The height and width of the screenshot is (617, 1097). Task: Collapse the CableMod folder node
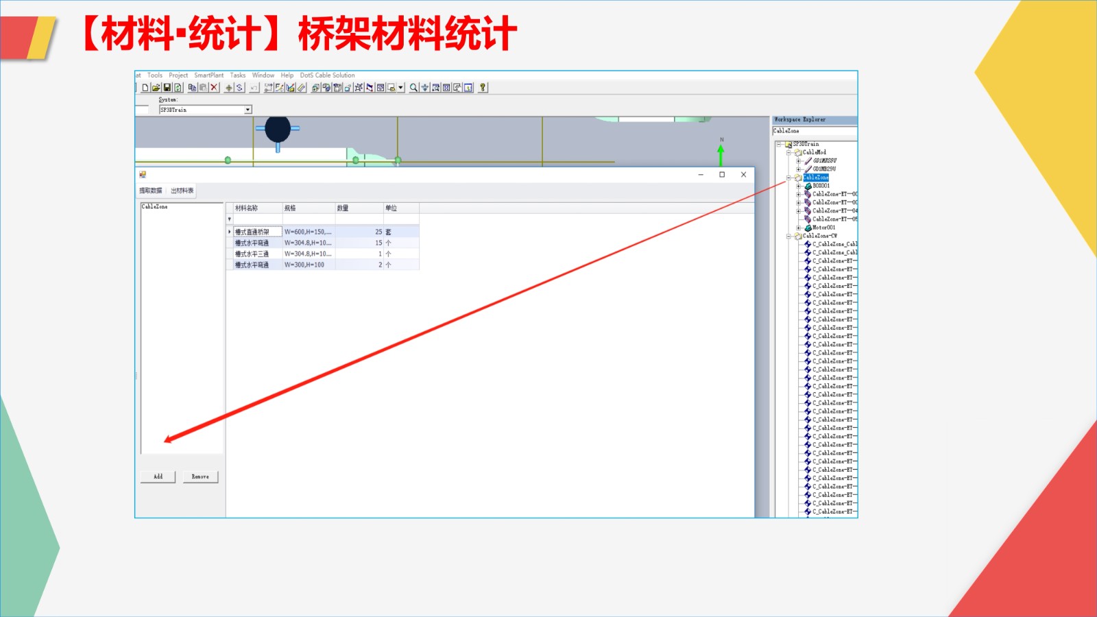click(788, 152)
